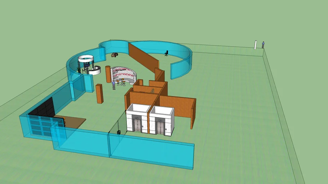The image size is (328, 184).
Task: Select the small black object by glass partition
Action: 119,132
